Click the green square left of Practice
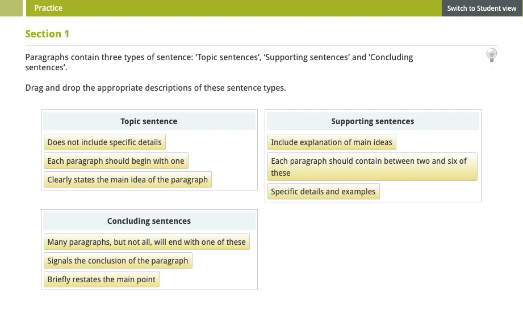The height and width of the screenshot is (310, 523). (x=12, y=8)
